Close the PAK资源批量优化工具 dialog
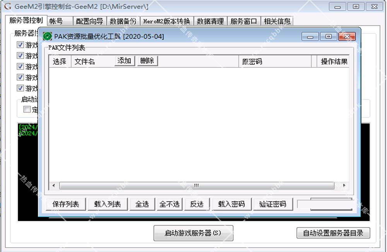The width and height of the screenshot is (387, 252). (x=347, y=37)
